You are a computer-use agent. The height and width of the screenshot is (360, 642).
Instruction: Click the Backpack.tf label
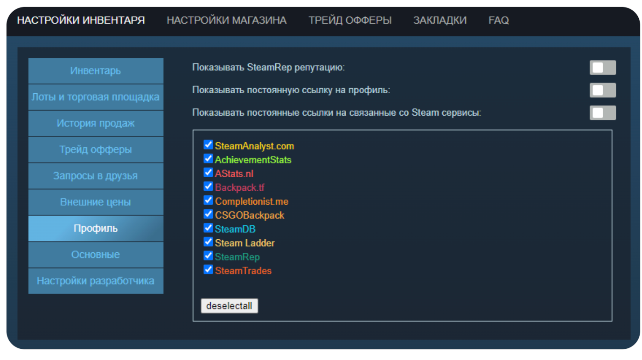pyautogui.click(x=240, y=187)
